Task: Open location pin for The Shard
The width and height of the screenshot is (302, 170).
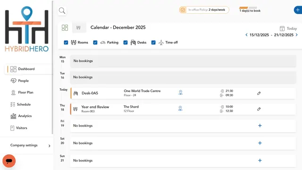Action: pyautogui.click(x=180, y=109)
